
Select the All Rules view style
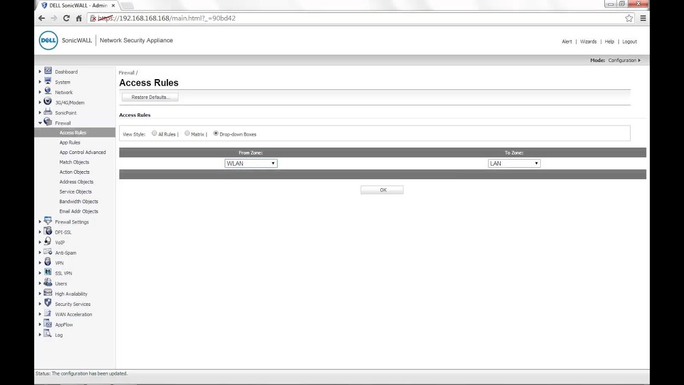tap(154, 134)
